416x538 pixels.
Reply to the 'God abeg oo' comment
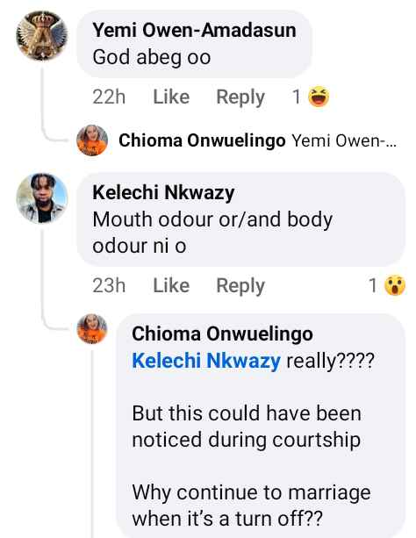coord(240,97)
